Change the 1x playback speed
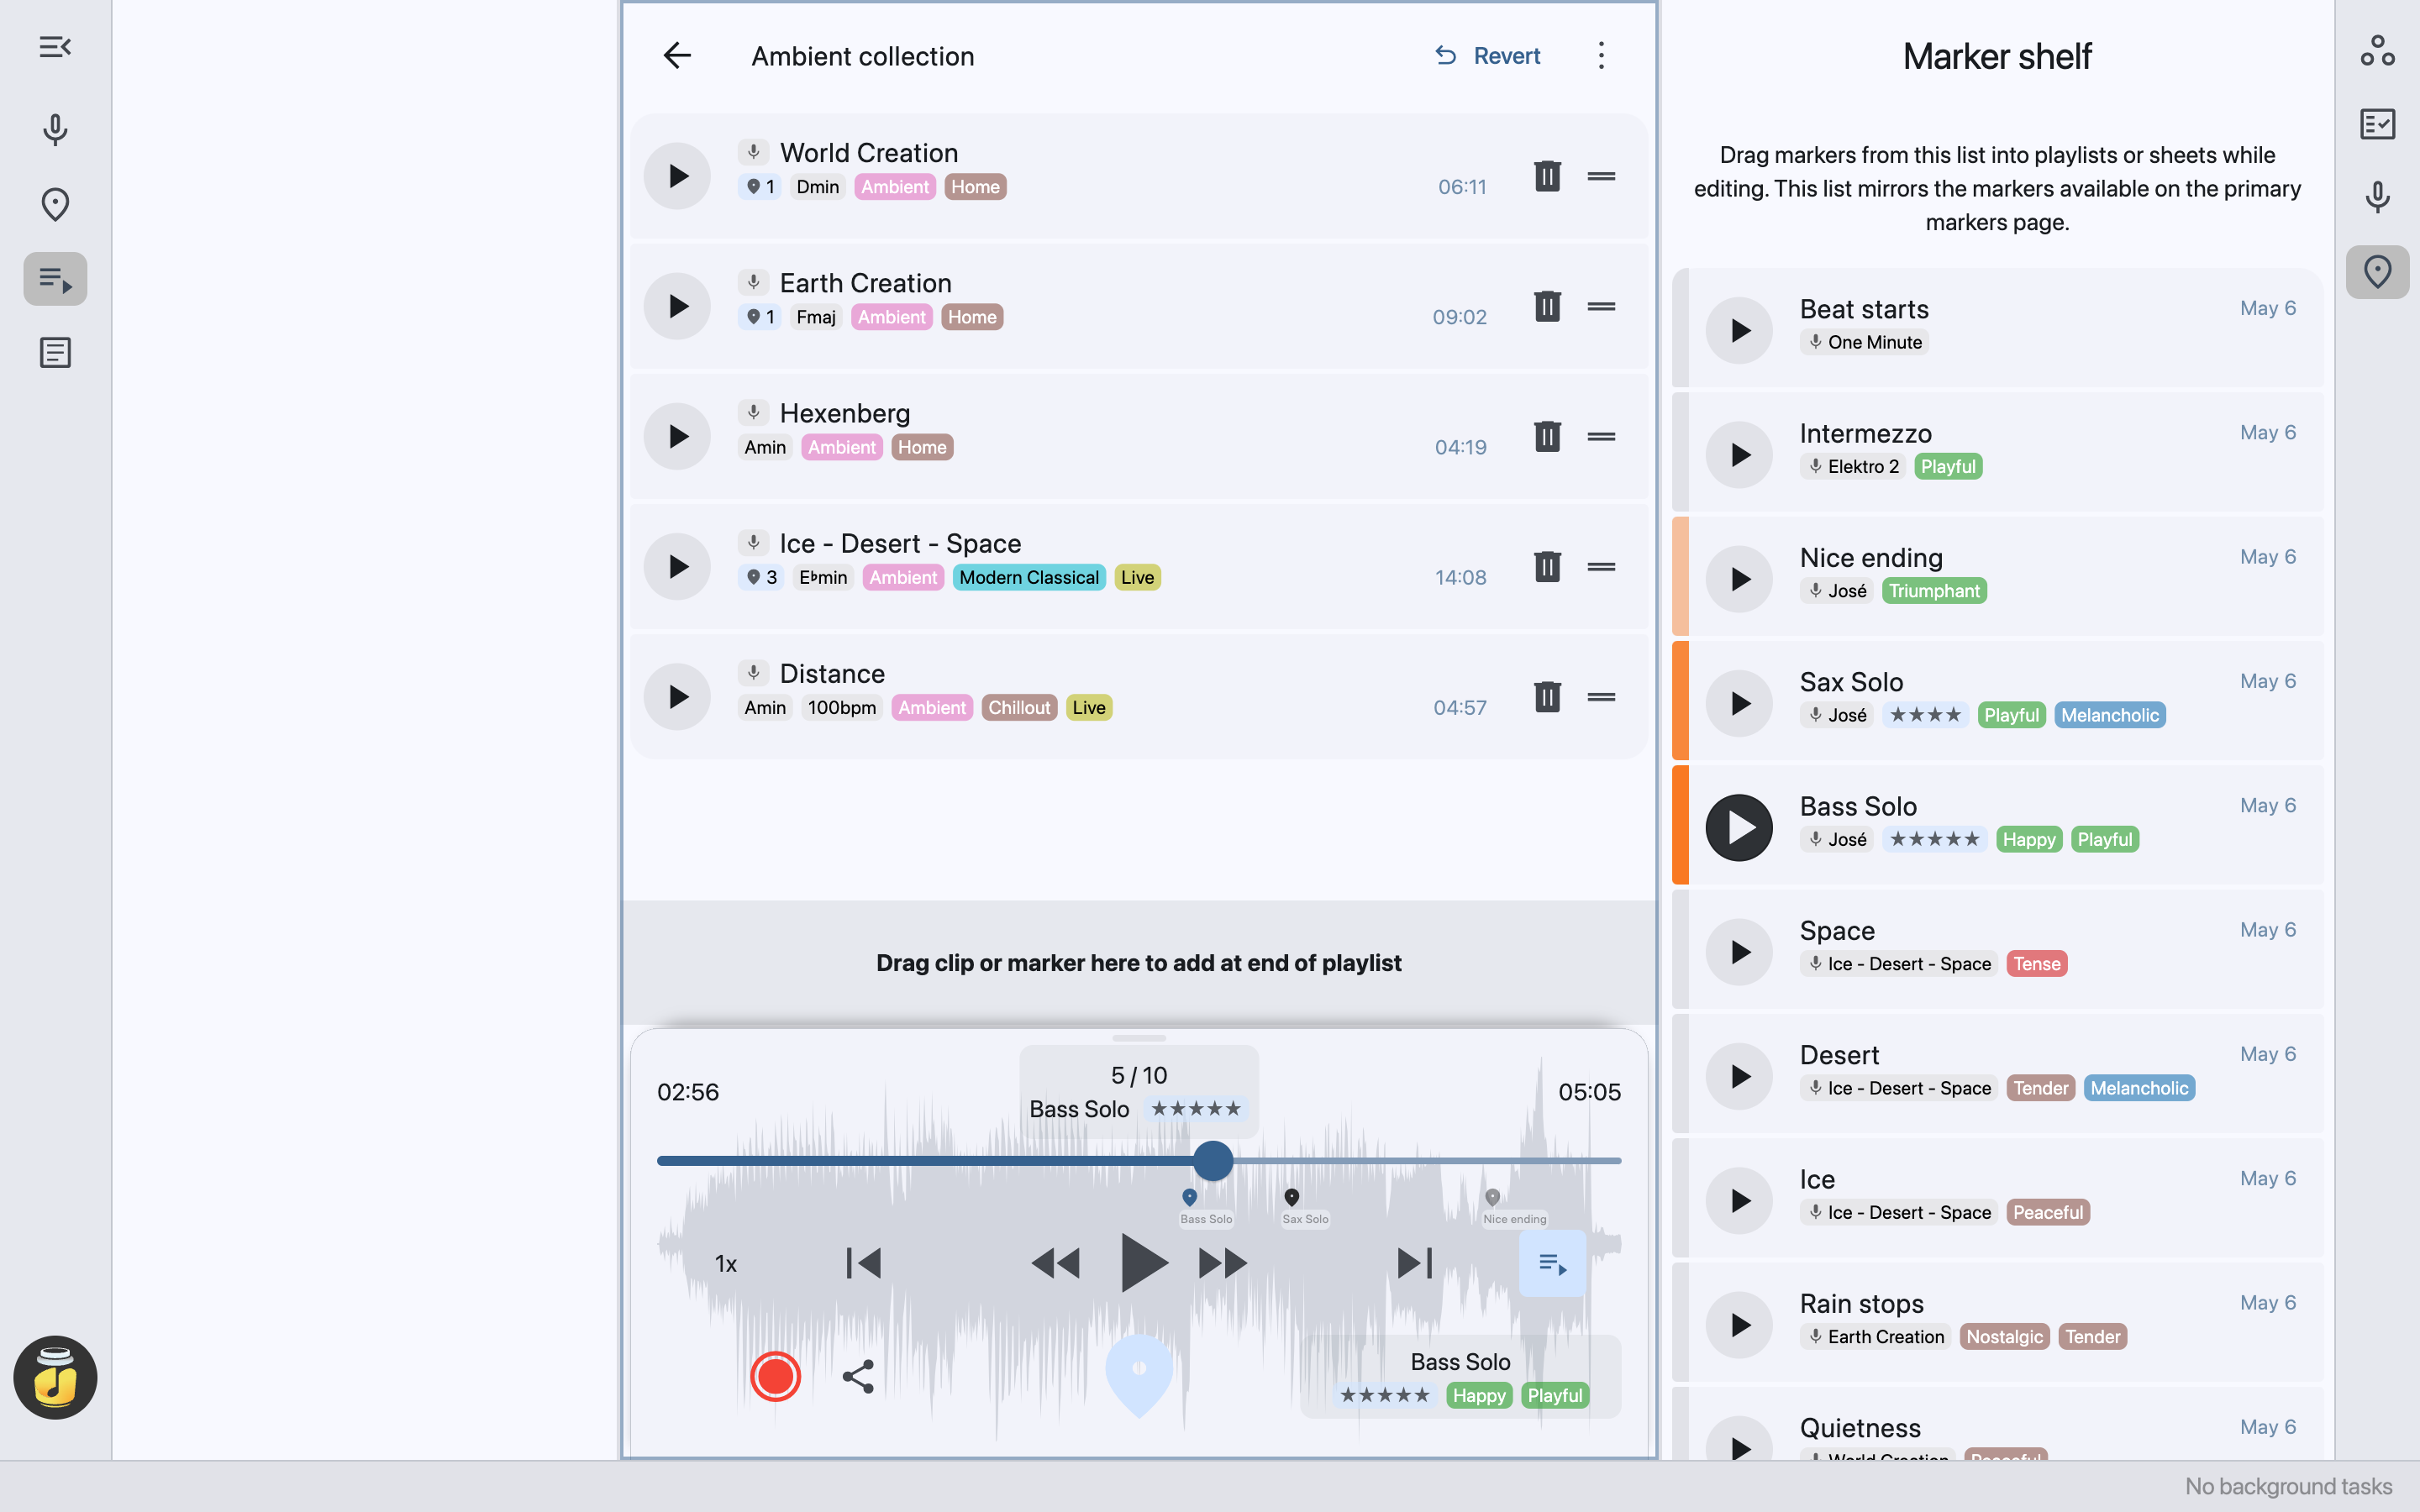 [726, 1264]
